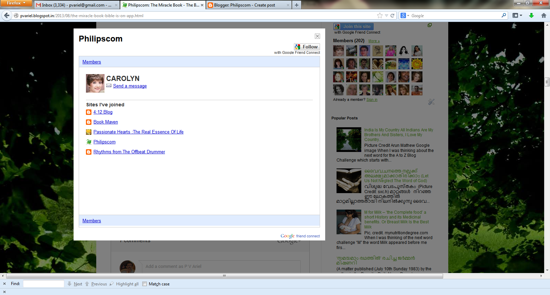The width and height of the screenshot is (550, 295).
Task: Click the wrench gadget edit icon
Action: 431,102
